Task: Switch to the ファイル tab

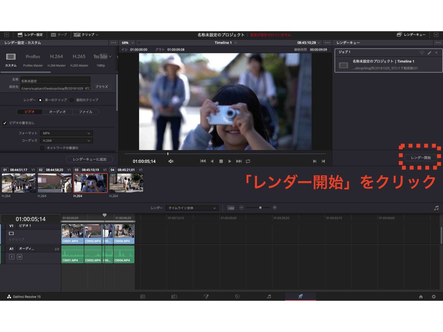Action: tap(86, 112)
